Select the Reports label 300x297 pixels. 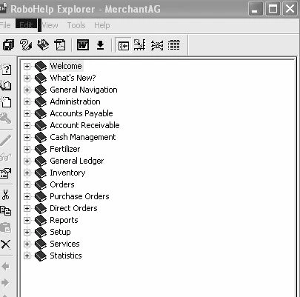64,220
